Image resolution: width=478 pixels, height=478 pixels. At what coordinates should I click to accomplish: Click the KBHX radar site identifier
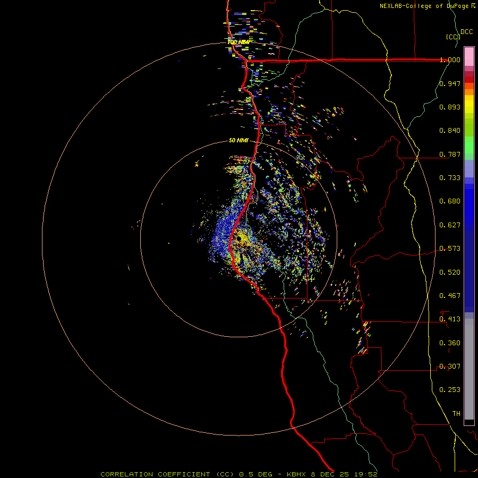[297, 474]
